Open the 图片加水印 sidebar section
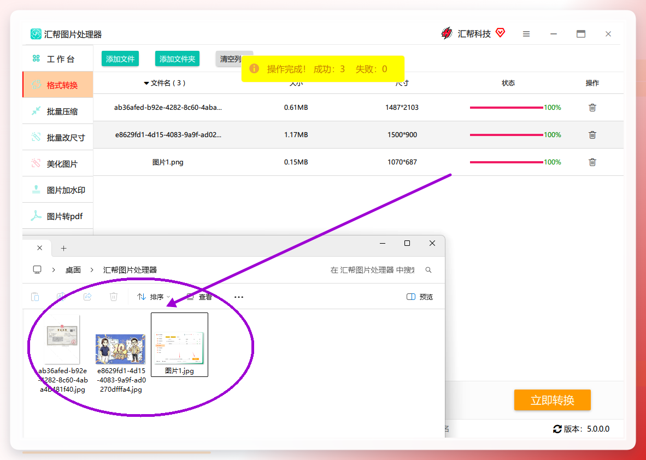Image resolution: width=646 pixels, height=460 pixels. point(58,190)
